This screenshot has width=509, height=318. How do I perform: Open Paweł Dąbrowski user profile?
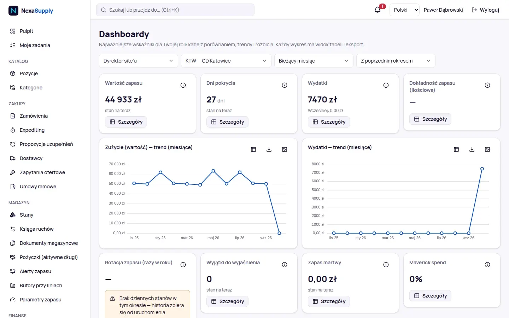click(x=443, y=10)
